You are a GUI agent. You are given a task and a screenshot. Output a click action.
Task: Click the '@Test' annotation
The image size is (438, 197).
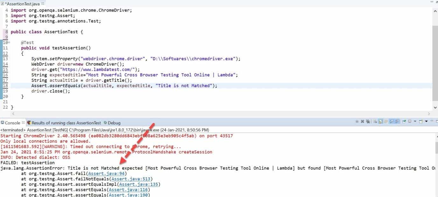coord(27,43)
